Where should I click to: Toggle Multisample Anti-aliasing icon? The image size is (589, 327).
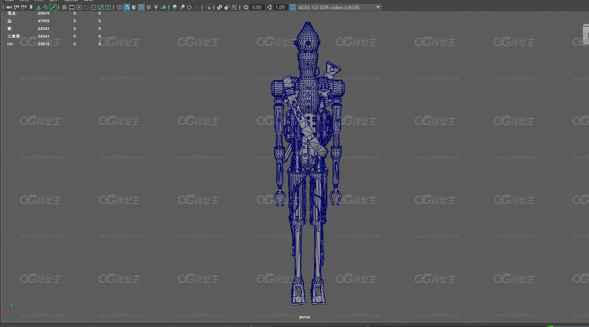point(189,7)
